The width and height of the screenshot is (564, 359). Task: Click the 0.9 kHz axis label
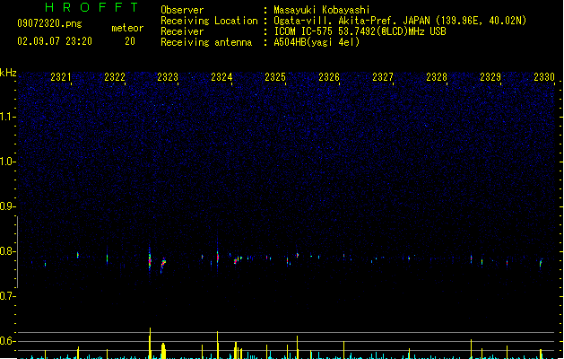pos(8,206)
